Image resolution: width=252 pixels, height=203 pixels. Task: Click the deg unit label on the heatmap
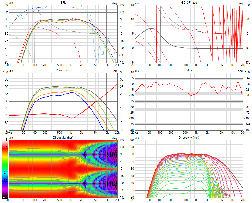click(x=115, y=138)
